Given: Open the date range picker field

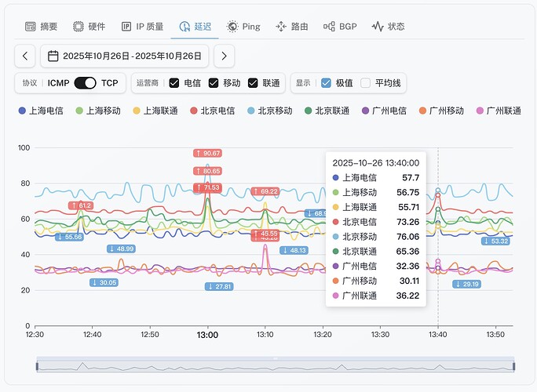Looking at the screenshot, I should pos(126,56).
